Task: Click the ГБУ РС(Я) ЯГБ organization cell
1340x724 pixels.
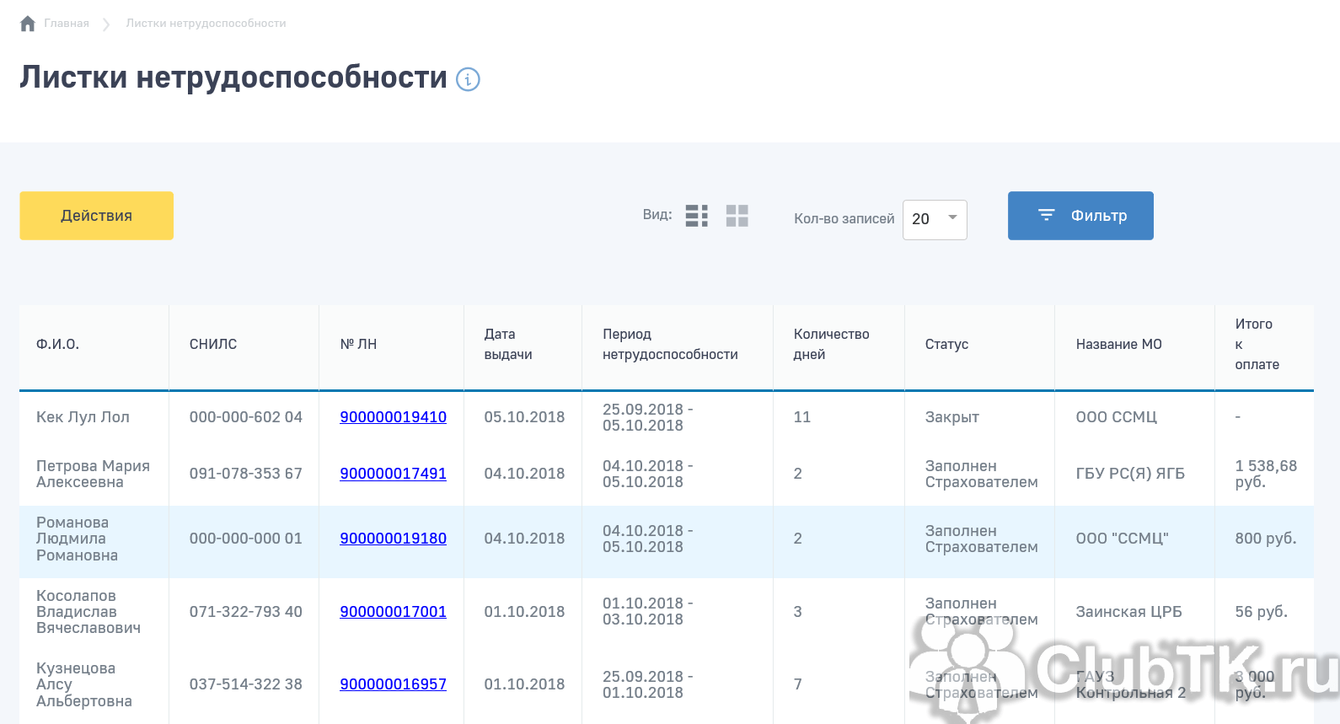Action: (x=1130, y=474)
